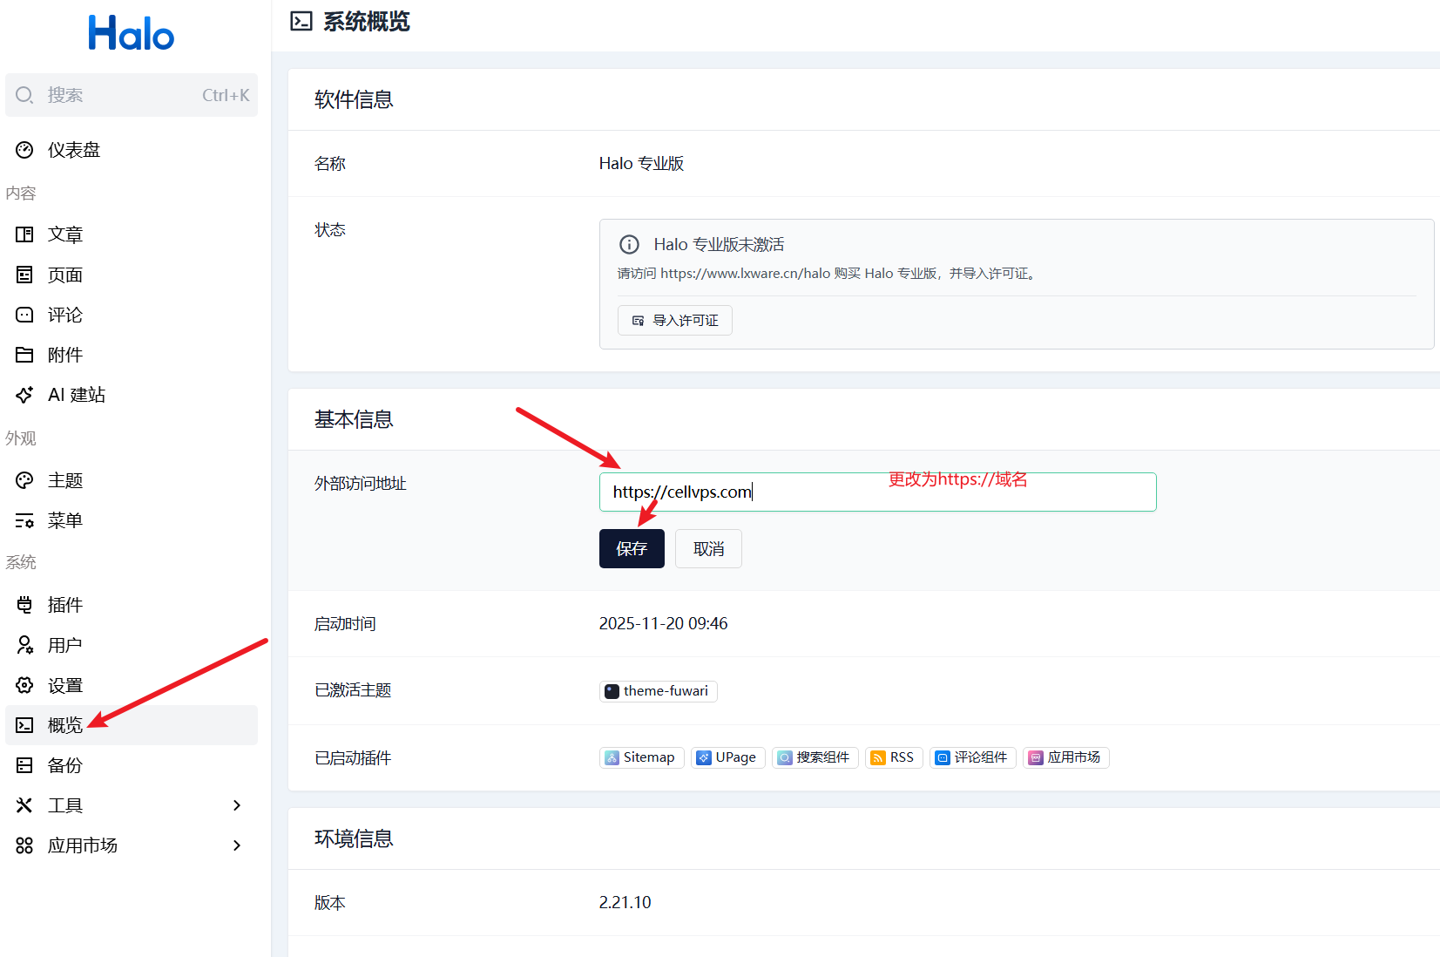
Task: Open AI 建站 sparkle icon
Action: 24,395
